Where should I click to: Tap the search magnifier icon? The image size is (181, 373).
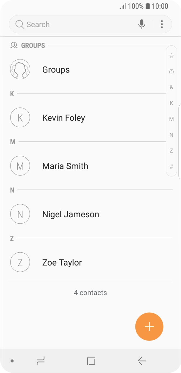point(19,24)
